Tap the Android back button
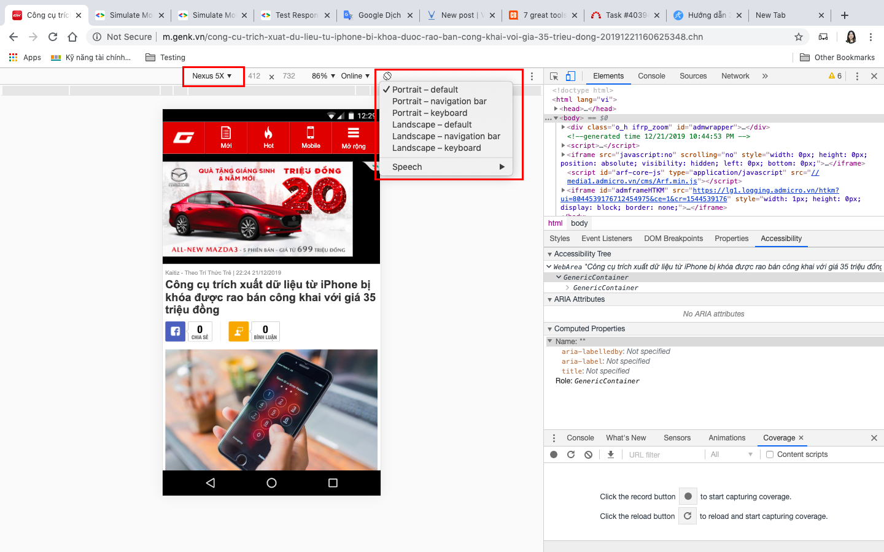Viewport: 884px width, 552px height. coord(211,483)
